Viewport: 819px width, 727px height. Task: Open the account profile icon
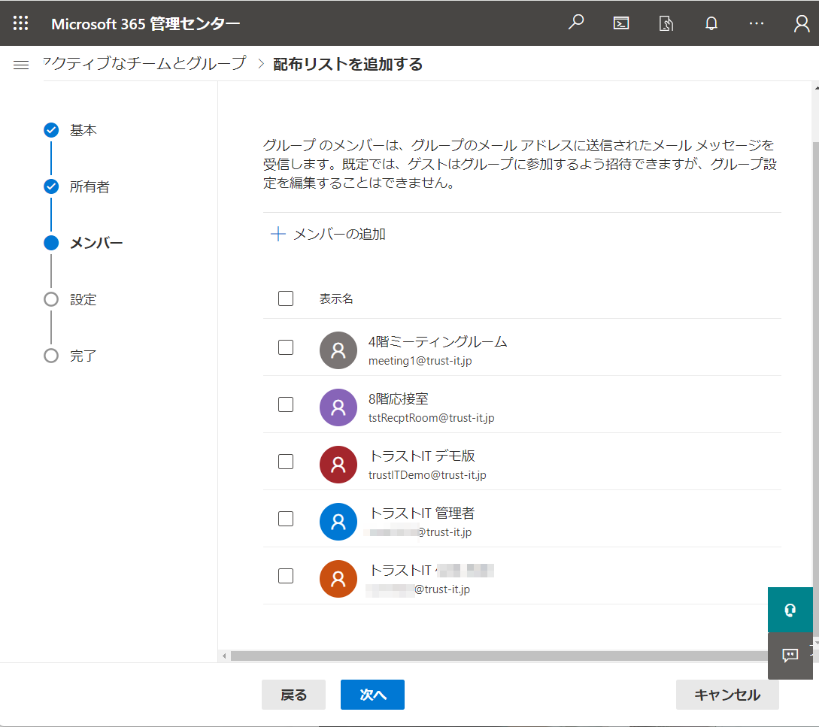(802, 23)
